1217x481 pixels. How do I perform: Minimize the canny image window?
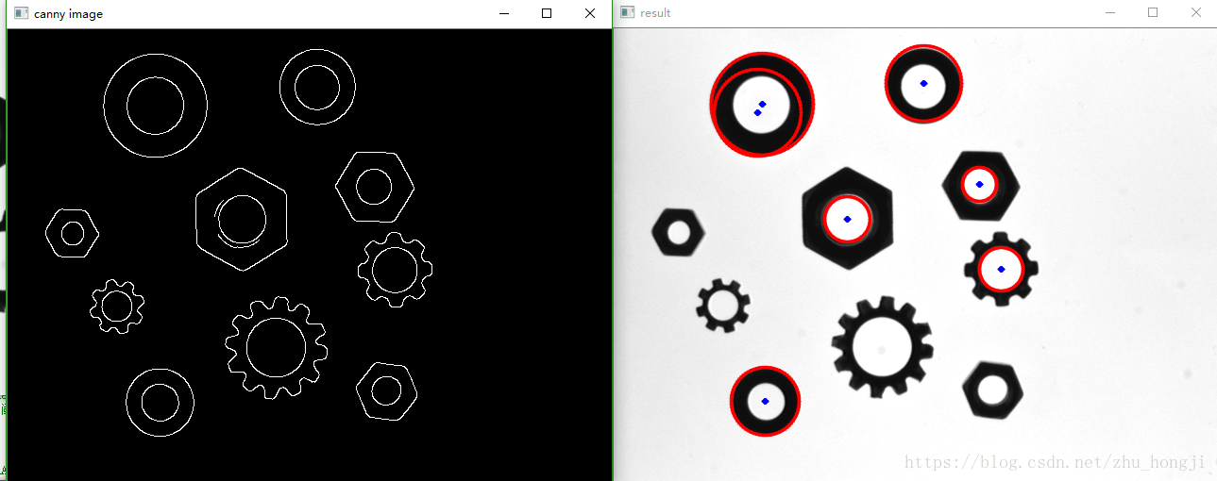pos(503,14)
